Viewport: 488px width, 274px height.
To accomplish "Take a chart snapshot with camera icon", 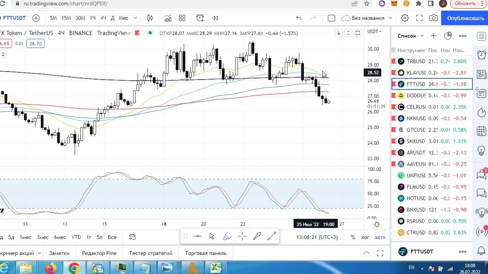I will click(433, 18).
